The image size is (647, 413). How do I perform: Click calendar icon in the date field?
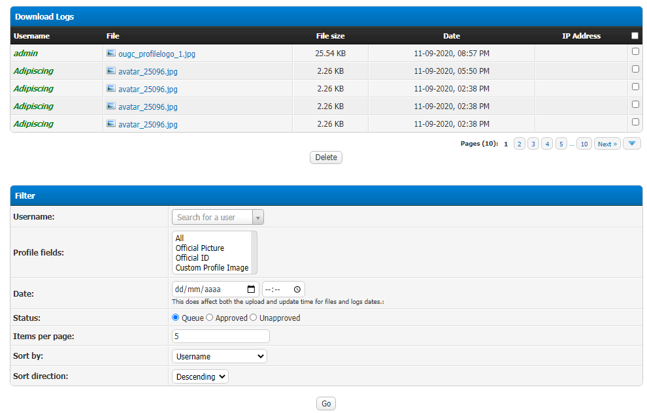(251, 289)
